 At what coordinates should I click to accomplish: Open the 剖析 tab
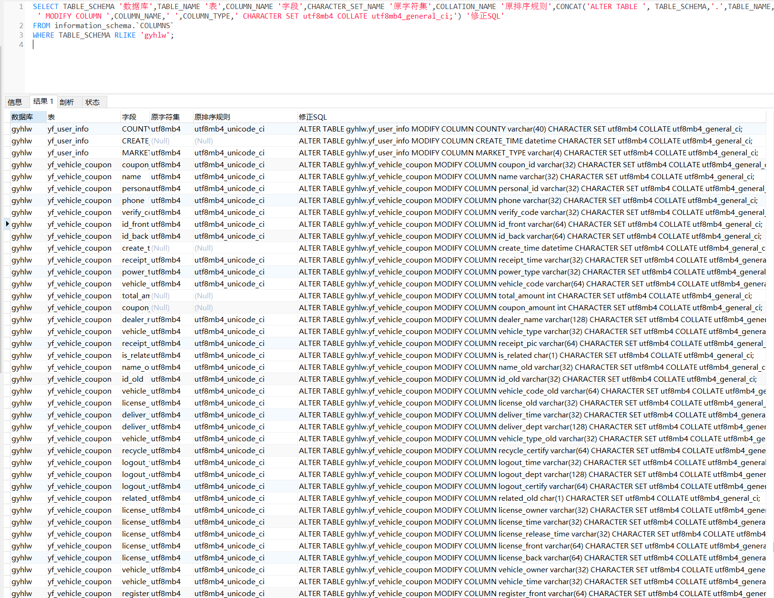tap(67, 102)
